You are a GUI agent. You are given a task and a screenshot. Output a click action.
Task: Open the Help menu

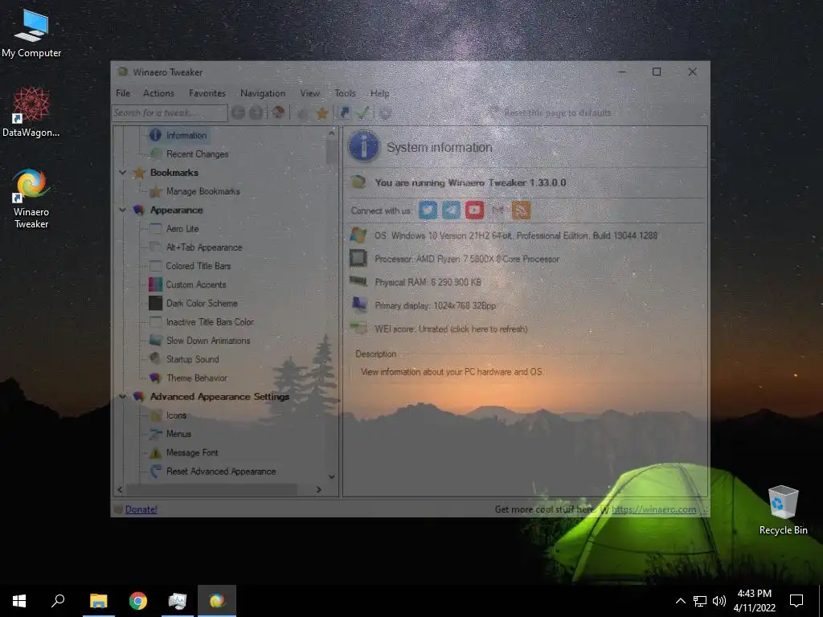[x=379, y=93]
